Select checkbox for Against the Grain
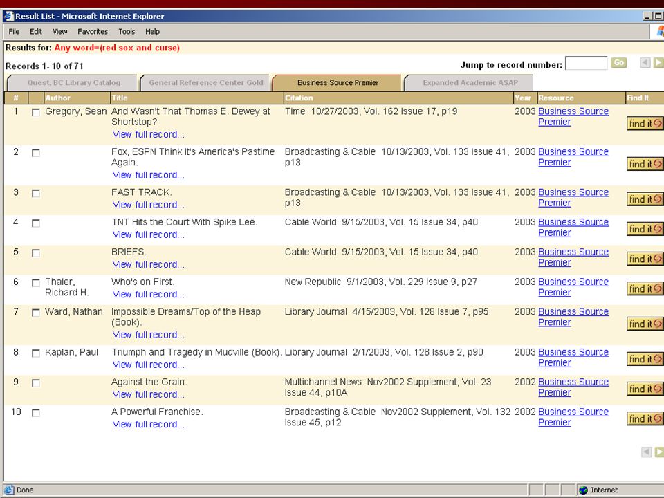The height and width of the screenshot is (498, 664). click(x=36, y=382)
